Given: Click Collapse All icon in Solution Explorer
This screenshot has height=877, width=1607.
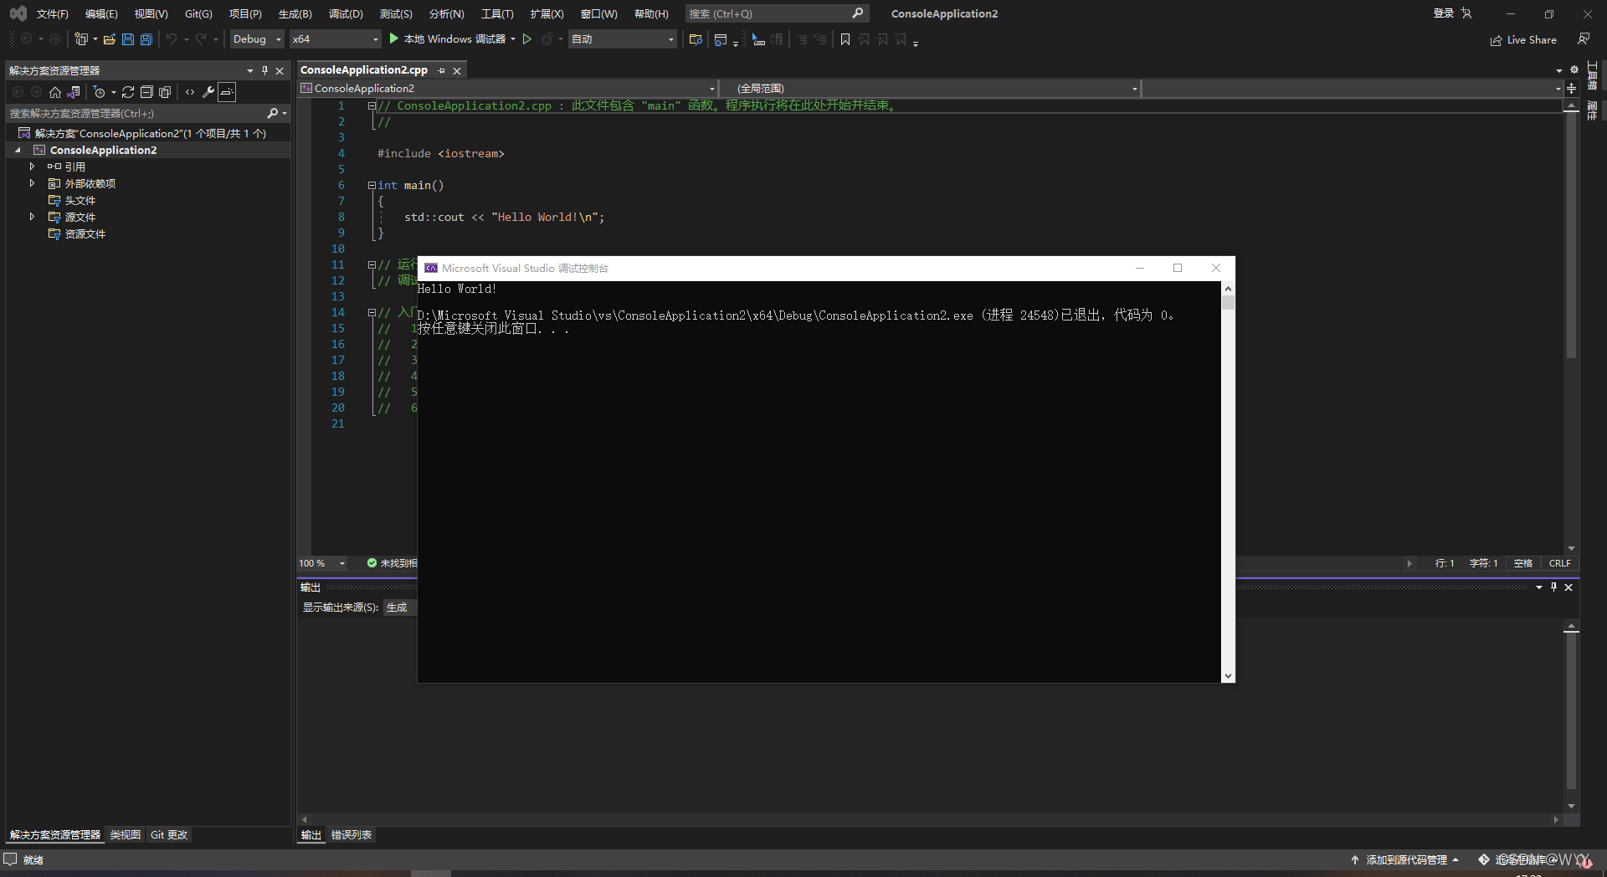Looking at the screenshot, I should (146, 92).
